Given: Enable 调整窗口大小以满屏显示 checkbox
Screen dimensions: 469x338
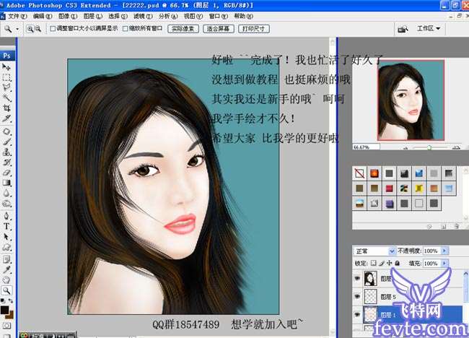Looking at the screenshot, I should [x=53, y=29].
